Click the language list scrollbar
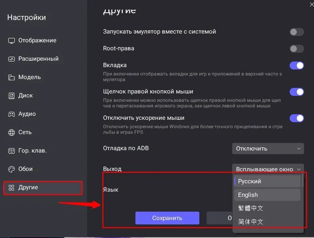 (302, 180)
